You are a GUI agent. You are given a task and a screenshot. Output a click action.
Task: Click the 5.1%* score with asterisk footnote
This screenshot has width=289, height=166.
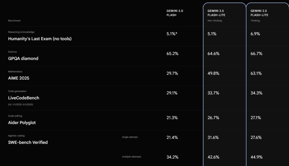click(x=172, y=34)
